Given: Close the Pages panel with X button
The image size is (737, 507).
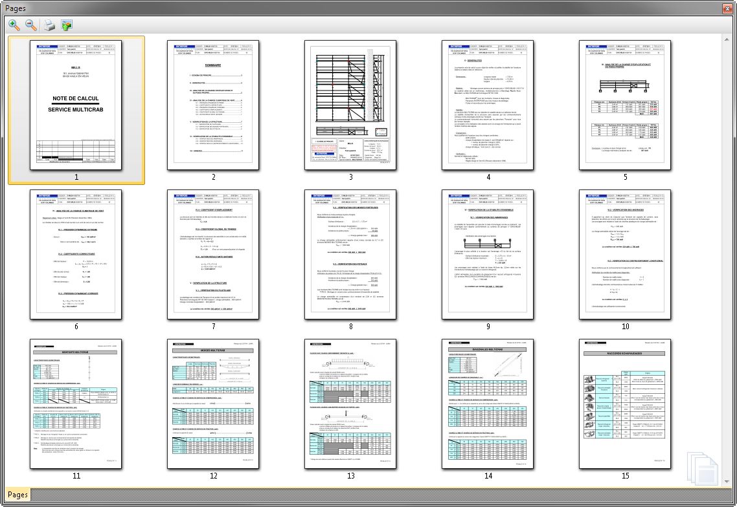Looking at the screenshot, I should tap(727, 7).
